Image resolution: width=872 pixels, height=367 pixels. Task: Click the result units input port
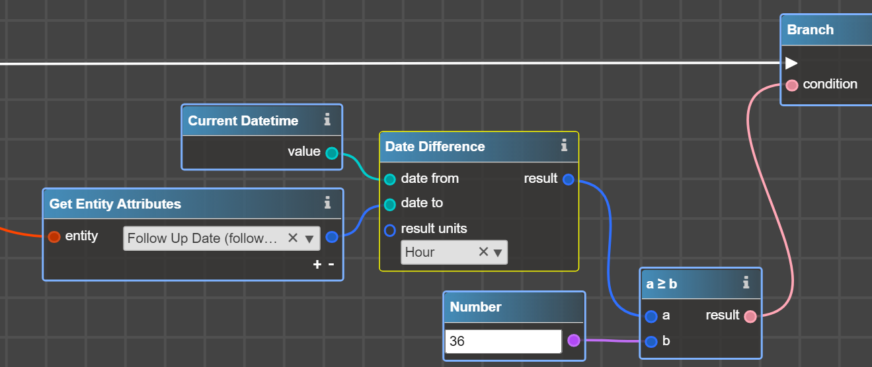tap(390, 230)
